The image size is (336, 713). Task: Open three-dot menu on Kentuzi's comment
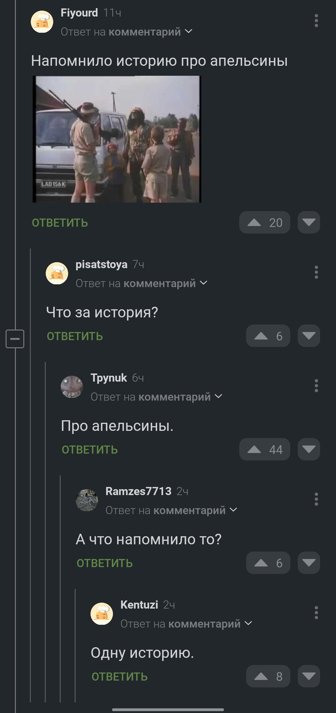click(316, 613)
